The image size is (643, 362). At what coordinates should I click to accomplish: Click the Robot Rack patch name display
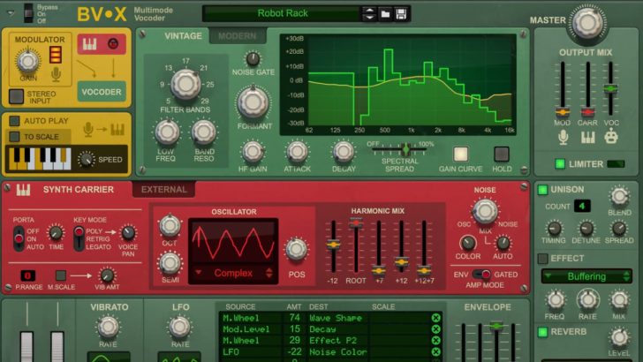coord(282,13)
